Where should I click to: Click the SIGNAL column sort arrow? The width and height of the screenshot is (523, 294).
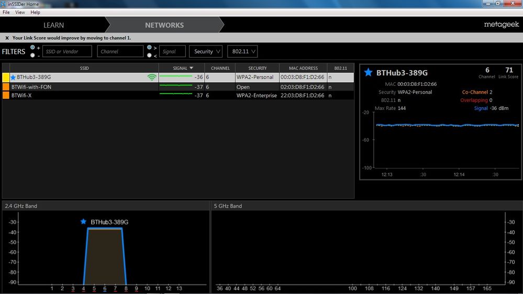coord(192,68)
